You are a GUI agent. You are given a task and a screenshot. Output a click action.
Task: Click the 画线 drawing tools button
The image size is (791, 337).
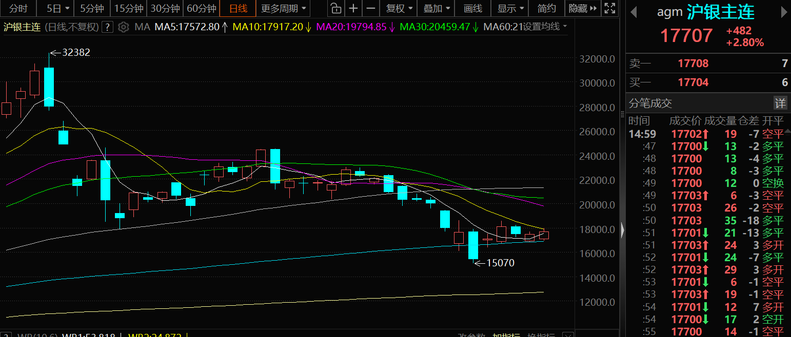(x=472, y=8)
